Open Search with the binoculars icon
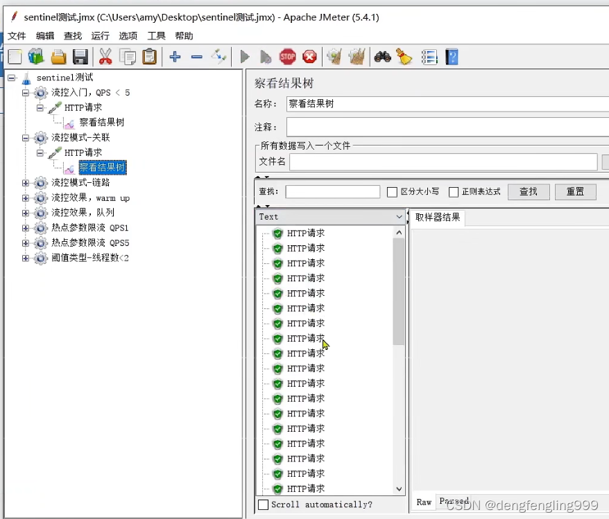Image resolution: width=609 pixels, height=519 pixels. coord(383,57)
